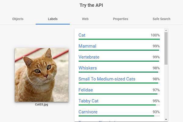The height and width of the screenshot is (122, 183).
Task: Click the Tabby Cat label
Action: coord(88,101)
